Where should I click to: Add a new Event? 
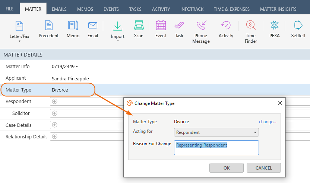(161, 29)
